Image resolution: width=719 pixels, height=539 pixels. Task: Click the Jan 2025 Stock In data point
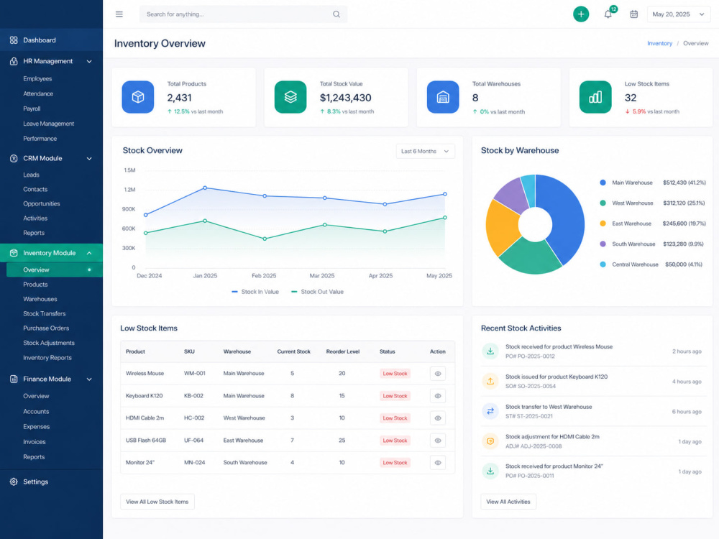tap(205, 188)
